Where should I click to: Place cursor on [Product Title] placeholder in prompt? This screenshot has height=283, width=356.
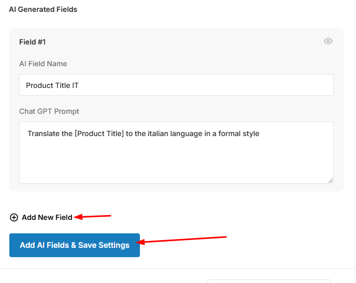(99, 133)
